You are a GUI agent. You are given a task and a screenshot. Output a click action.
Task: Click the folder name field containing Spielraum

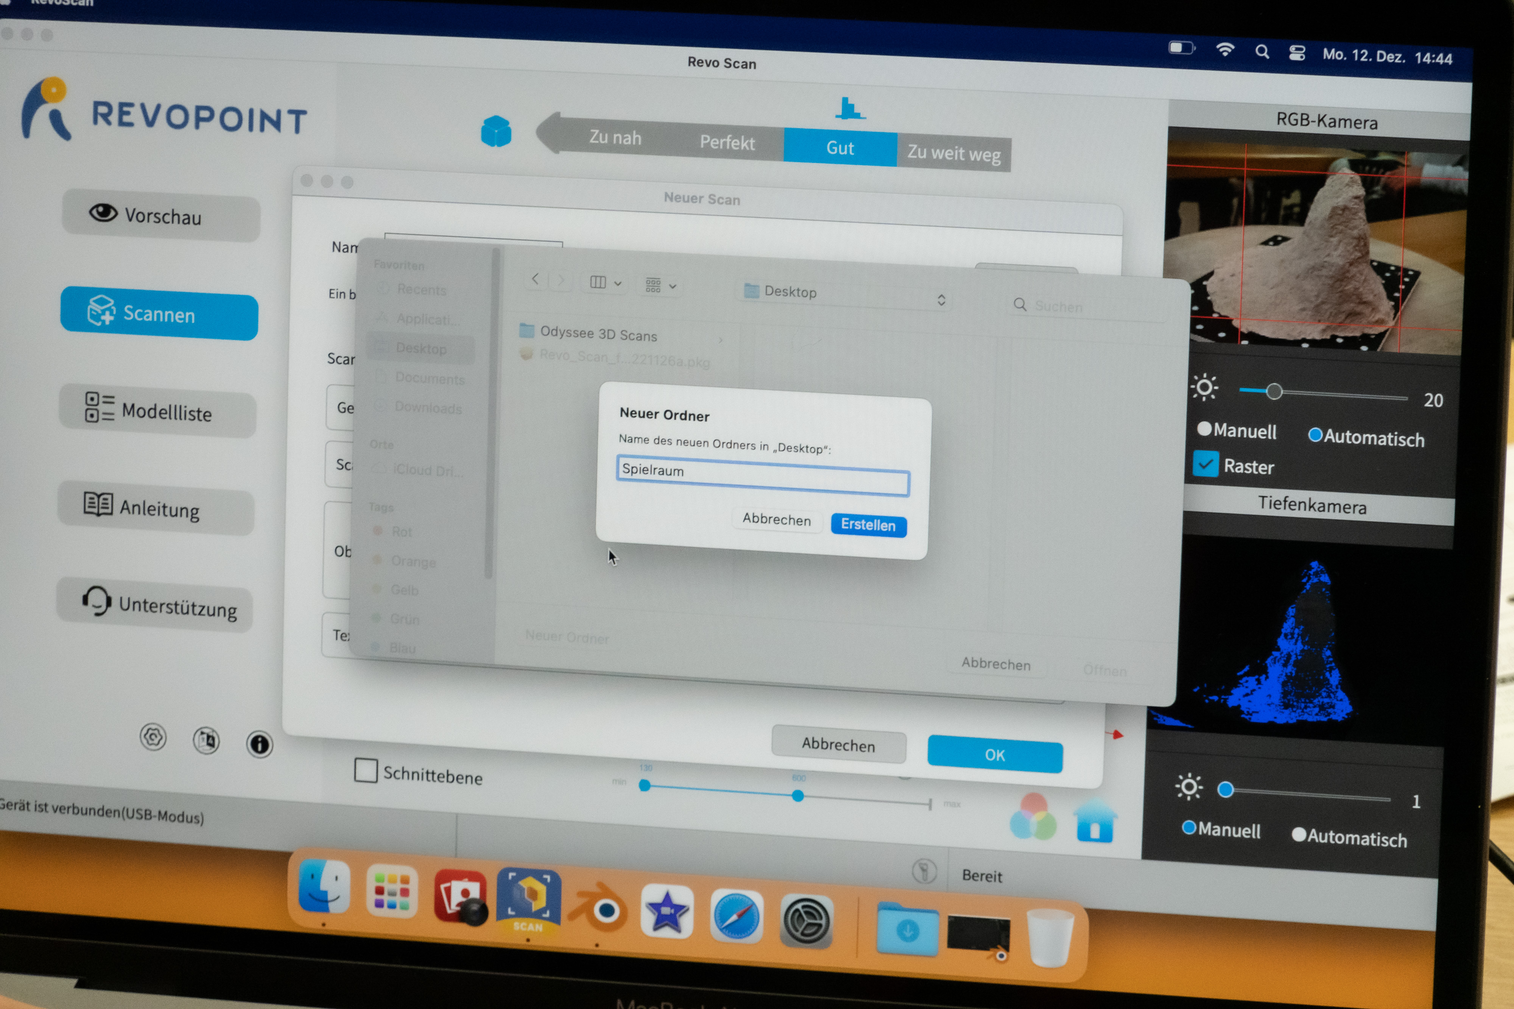763,476
